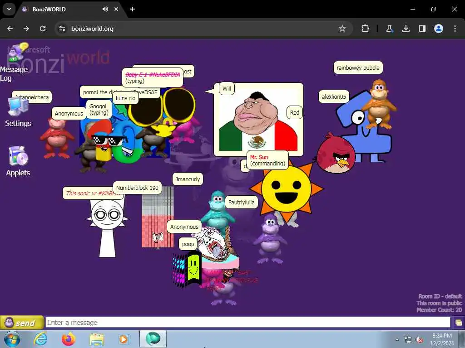Open the network tray icon
Image resolution: width=465 pixels, height=348 pixels.
408,339
